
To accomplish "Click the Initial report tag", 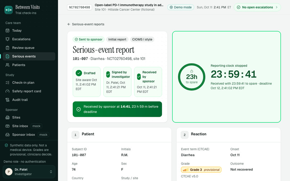I will click(x=117, y=40).
